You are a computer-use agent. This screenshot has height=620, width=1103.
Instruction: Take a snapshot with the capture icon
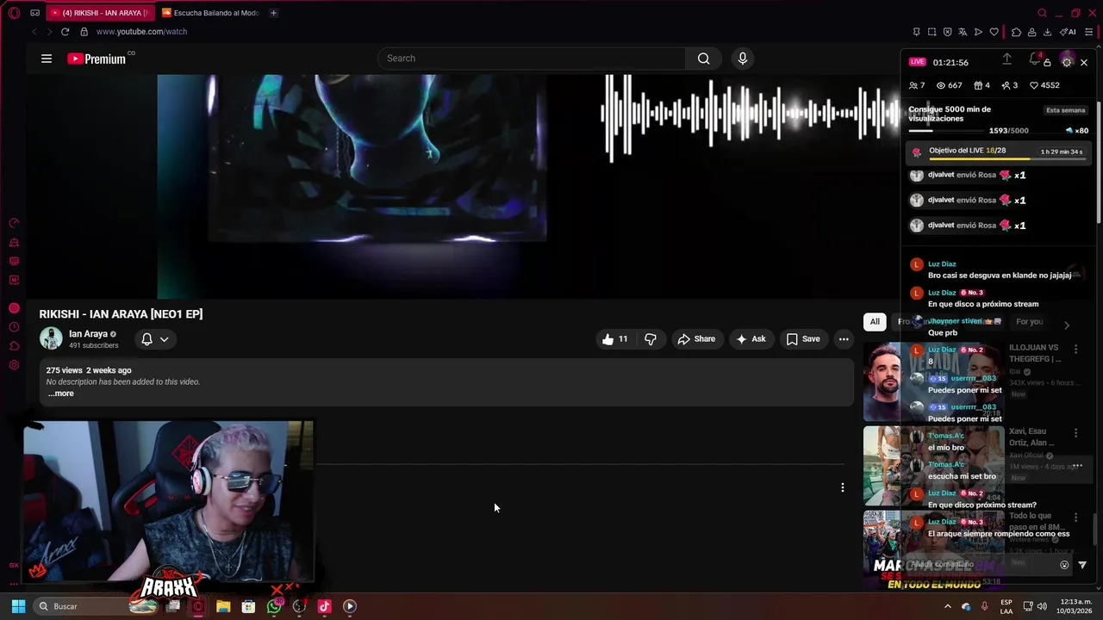(932, 32)
